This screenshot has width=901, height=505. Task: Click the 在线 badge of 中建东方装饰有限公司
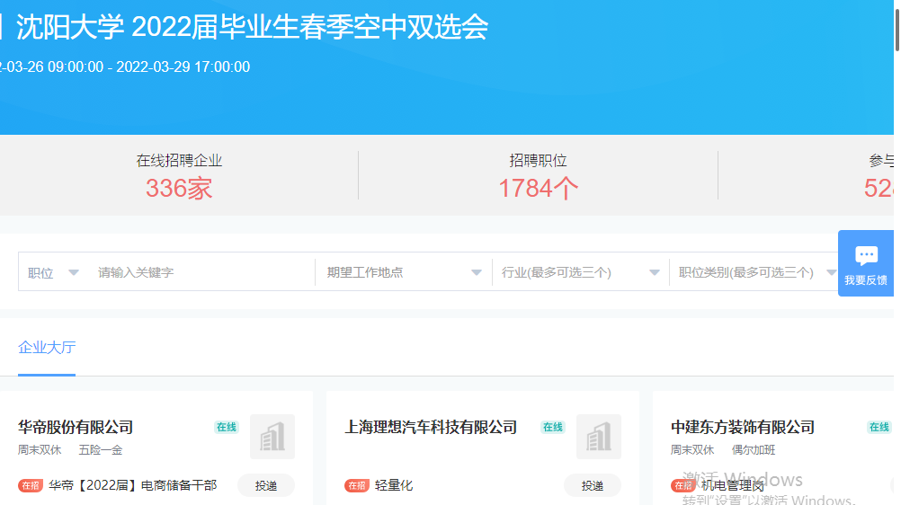tap(879, 427)
